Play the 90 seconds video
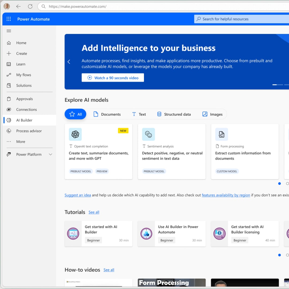289x289 pixels. point(113,78)
